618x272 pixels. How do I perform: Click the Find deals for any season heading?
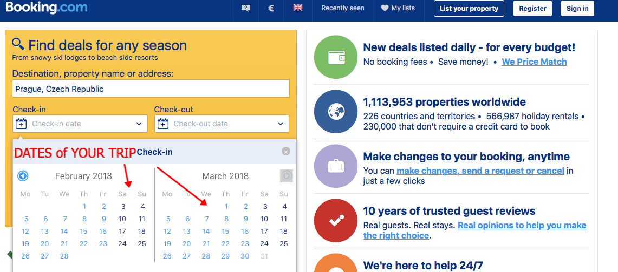coord(108,45)
